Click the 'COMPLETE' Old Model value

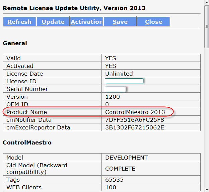click(120, 169)
